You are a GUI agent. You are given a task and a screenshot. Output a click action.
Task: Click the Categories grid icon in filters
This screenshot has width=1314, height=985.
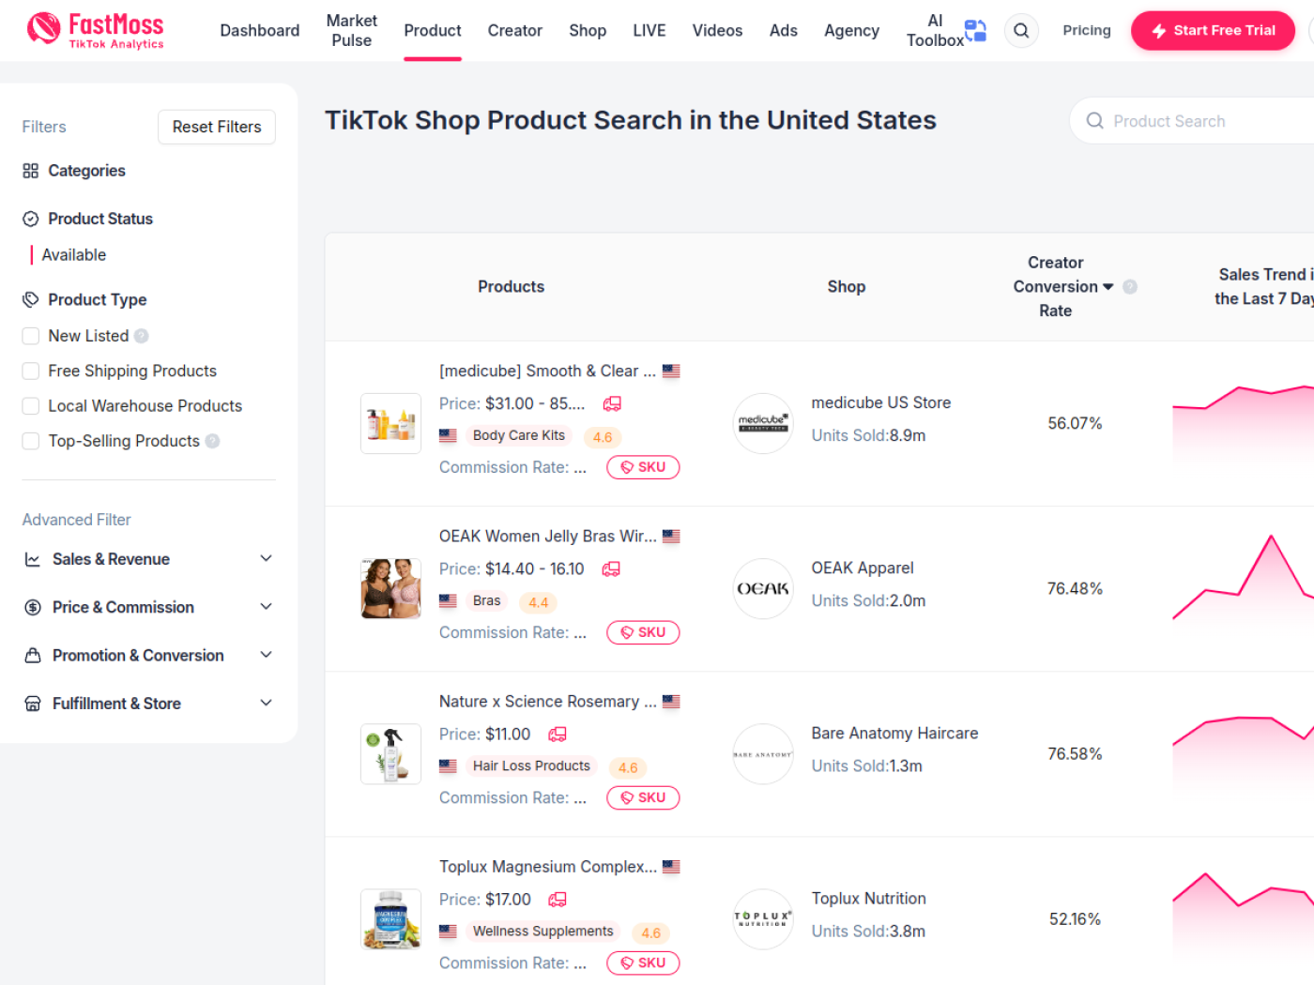[x=31, y=171]
